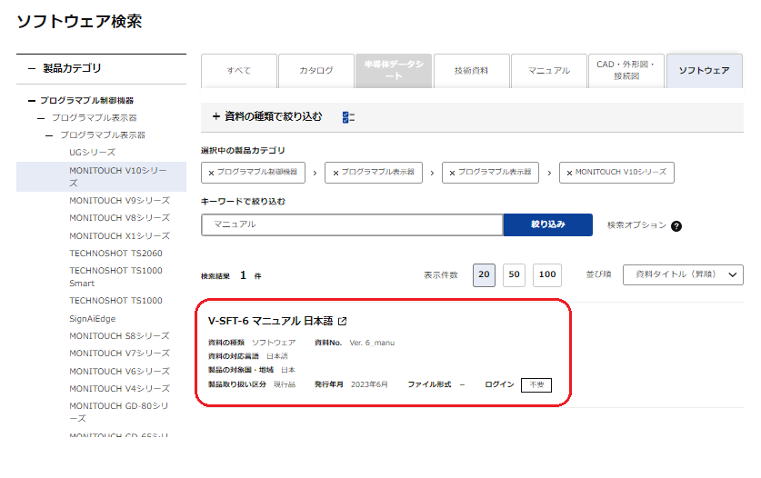This screenshot has height=478, width=761.
Task: Remove the MONITOUCH V10シリーズ filter chip via its x
Action: 568,173
